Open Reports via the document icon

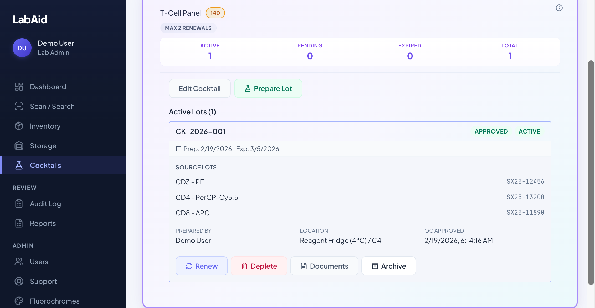click(19, 223)
